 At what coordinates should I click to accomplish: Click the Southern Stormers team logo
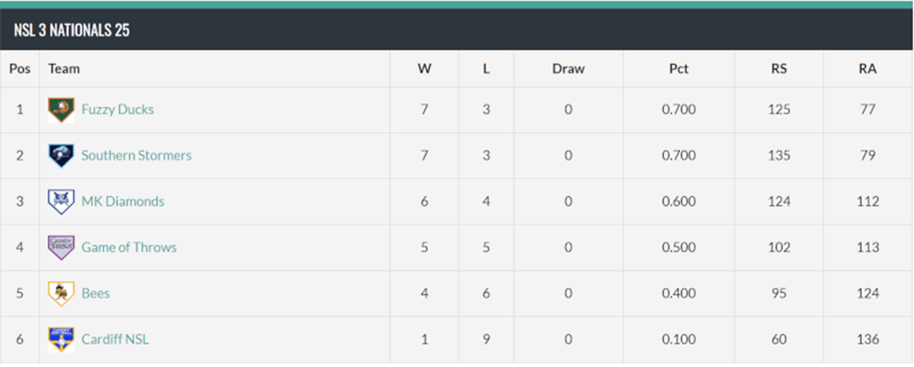click(61, 156)
